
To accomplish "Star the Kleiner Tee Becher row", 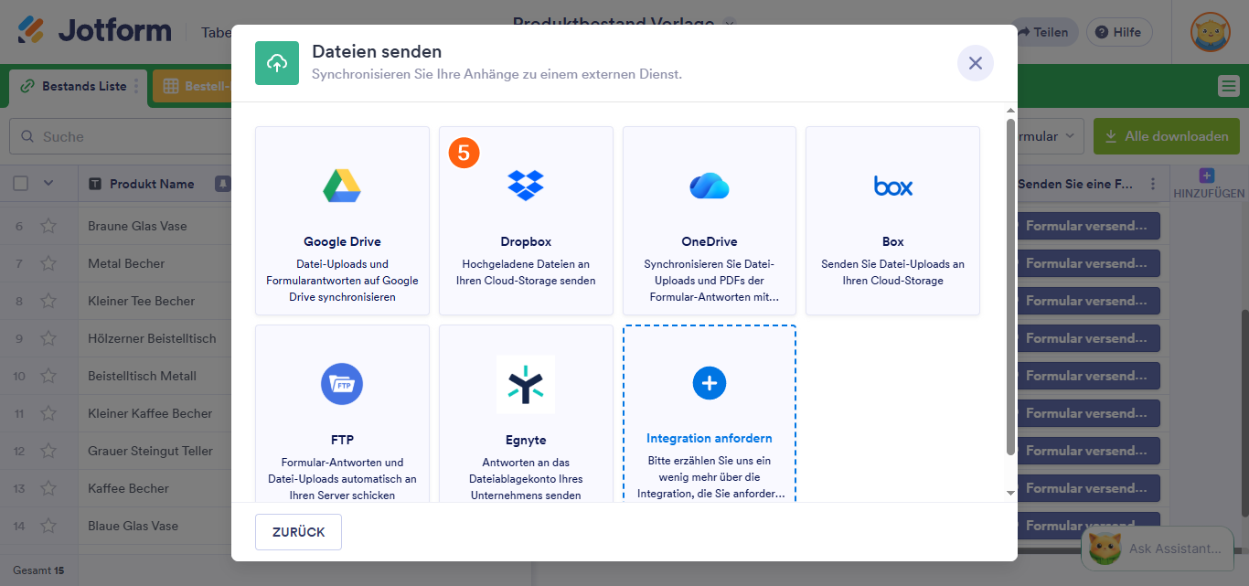I will pos(48,301).
